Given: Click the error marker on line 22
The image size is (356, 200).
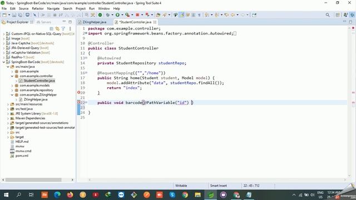Looking at the screenshot, I should click(79, 102).
